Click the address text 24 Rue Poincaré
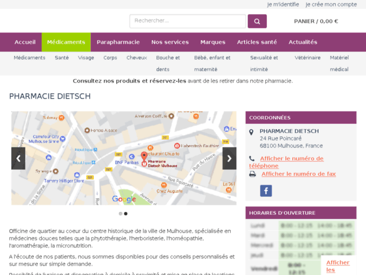 280,138
